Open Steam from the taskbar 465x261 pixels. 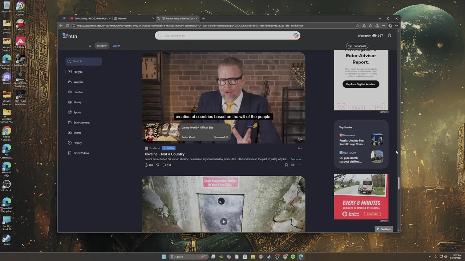point(269,257)
